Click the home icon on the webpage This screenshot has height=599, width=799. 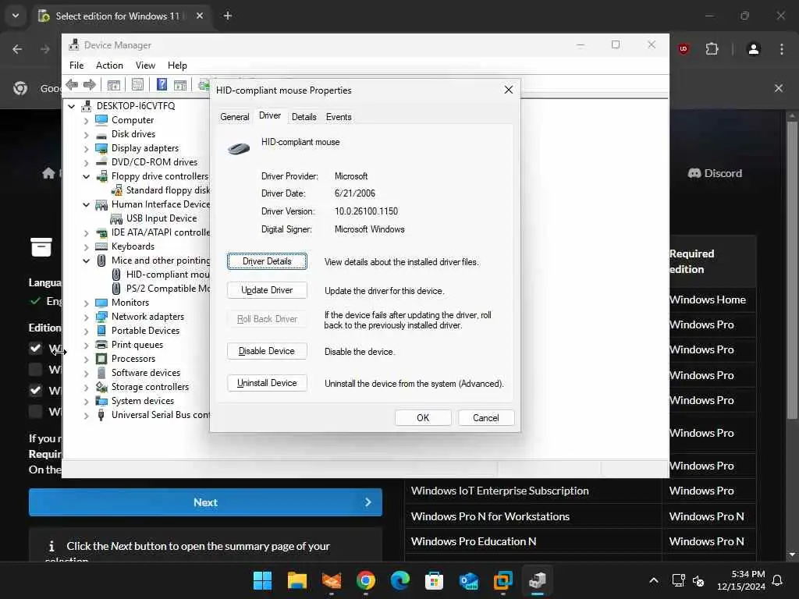(48, 173)
